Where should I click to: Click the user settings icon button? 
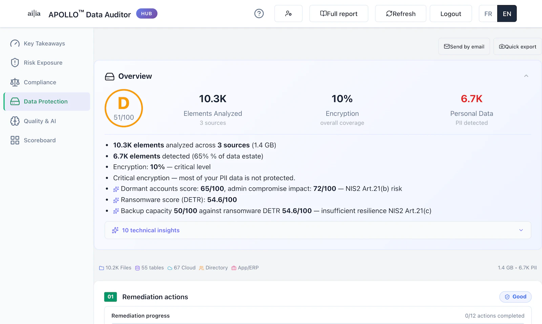click(x=288, y=13)
